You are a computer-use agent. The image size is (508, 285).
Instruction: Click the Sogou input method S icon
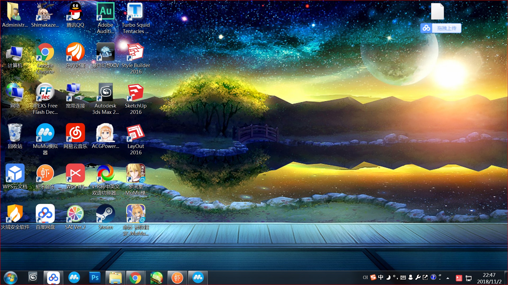click(373, 277)
